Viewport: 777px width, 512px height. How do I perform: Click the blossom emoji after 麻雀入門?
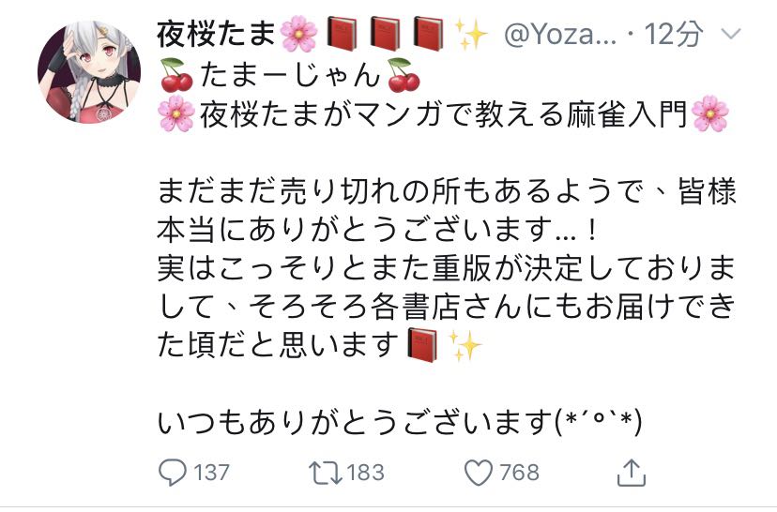point(710,113)
